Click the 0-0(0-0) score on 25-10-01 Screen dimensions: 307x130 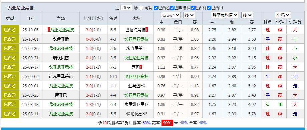click(93, 39)
